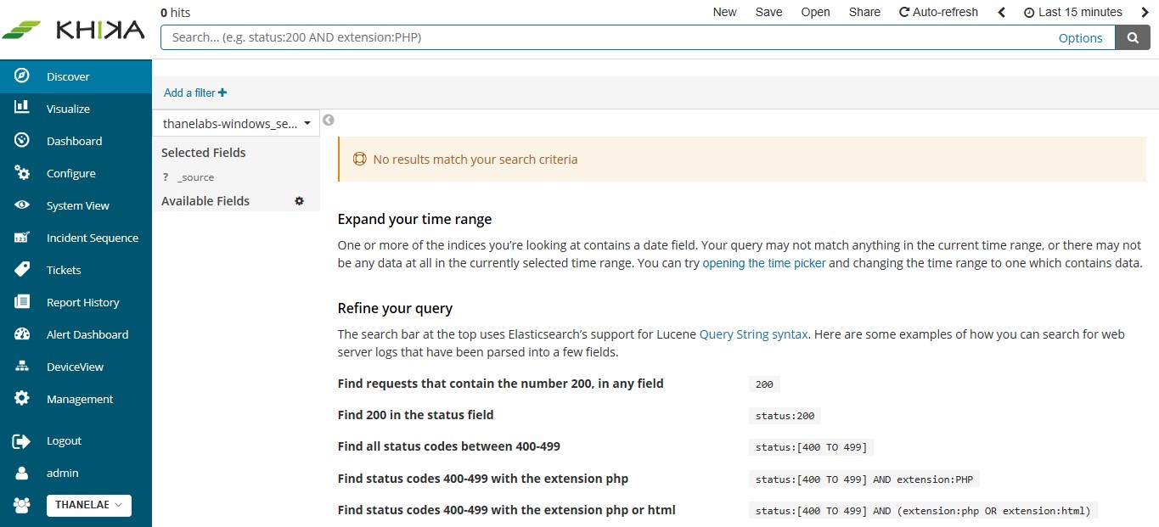Viewport: 1159px width, 527px height.
Task: Step time range backward
Action: pyautogui.click(x=1002, y=12)
